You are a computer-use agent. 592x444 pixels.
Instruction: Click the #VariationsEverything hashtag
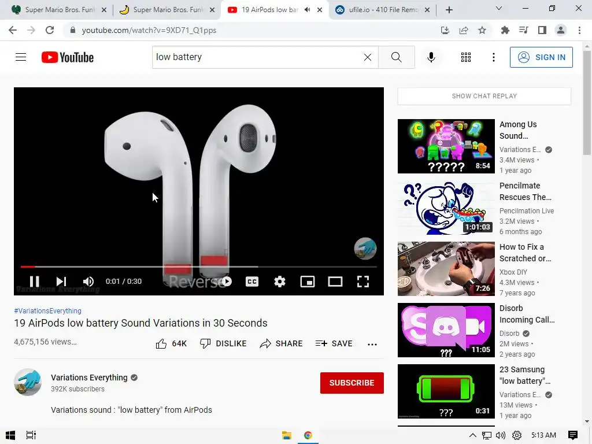pos(47,310)
